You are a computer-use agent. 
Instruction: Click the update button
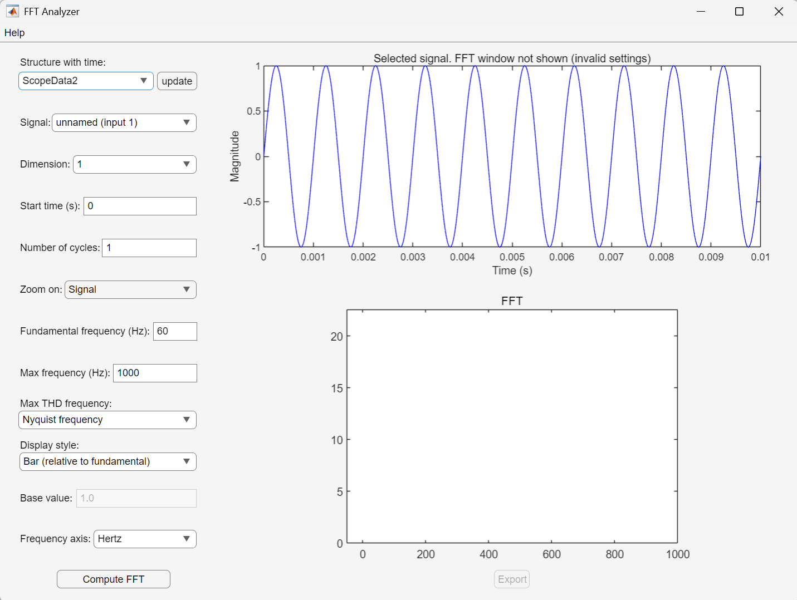[177, 81]
